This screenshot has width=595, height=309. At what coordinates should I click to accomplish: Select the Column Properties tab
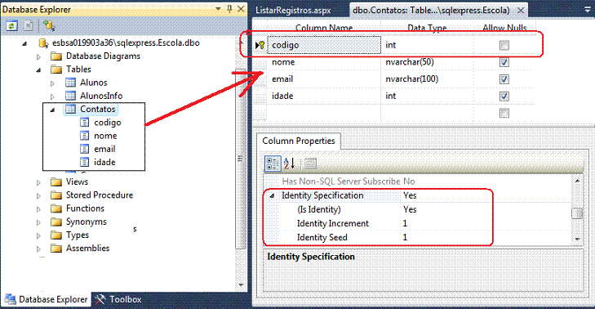point(299,141)
